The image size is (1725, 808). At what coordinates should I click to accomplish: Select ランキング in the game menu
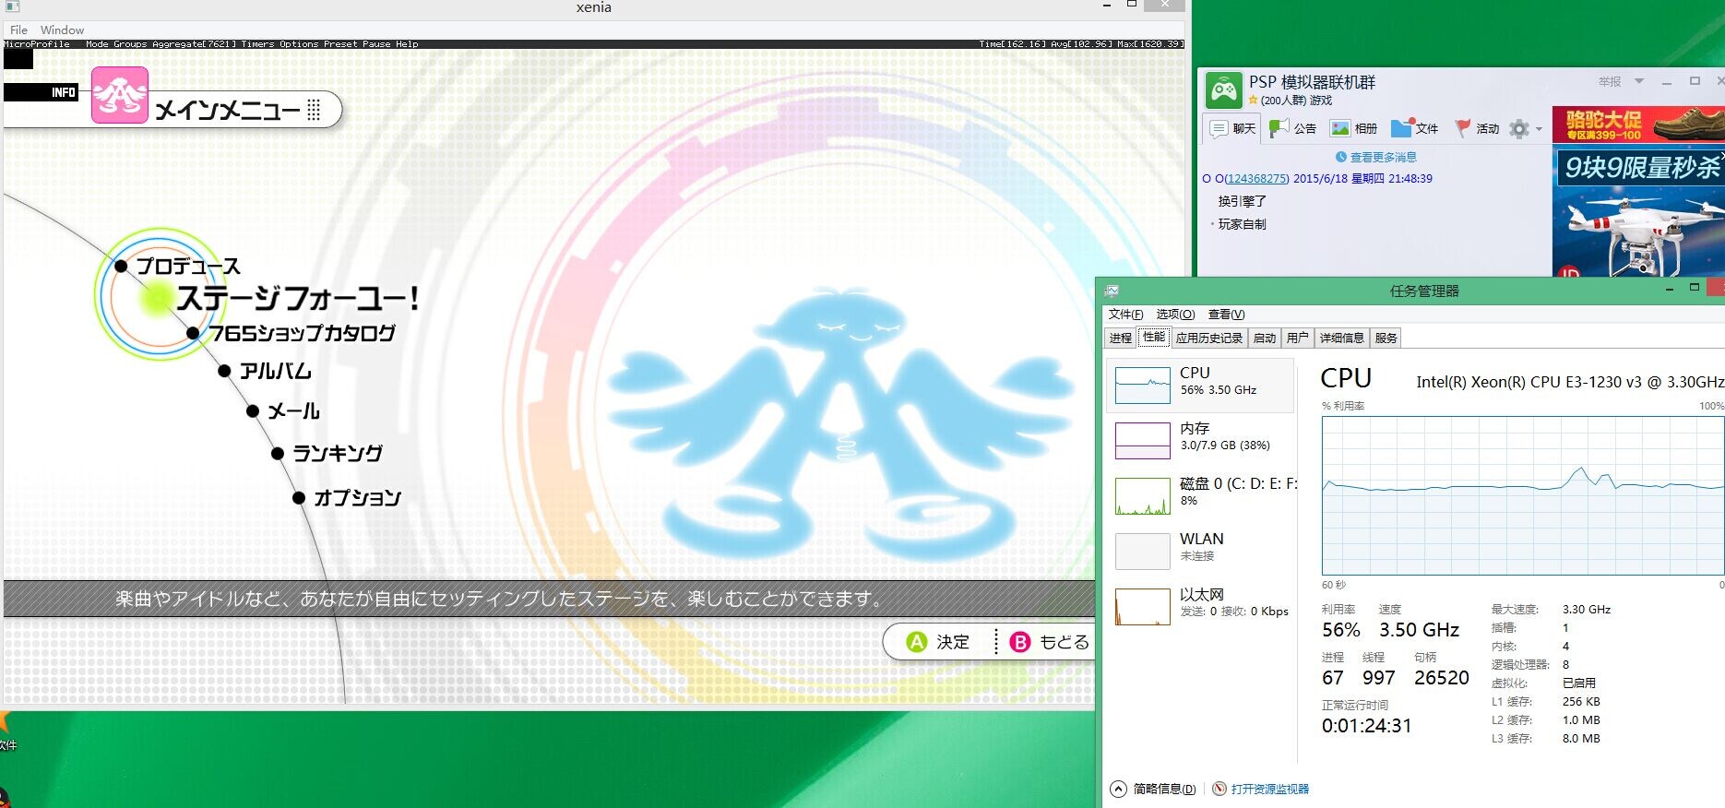click(x=338, y=453)
